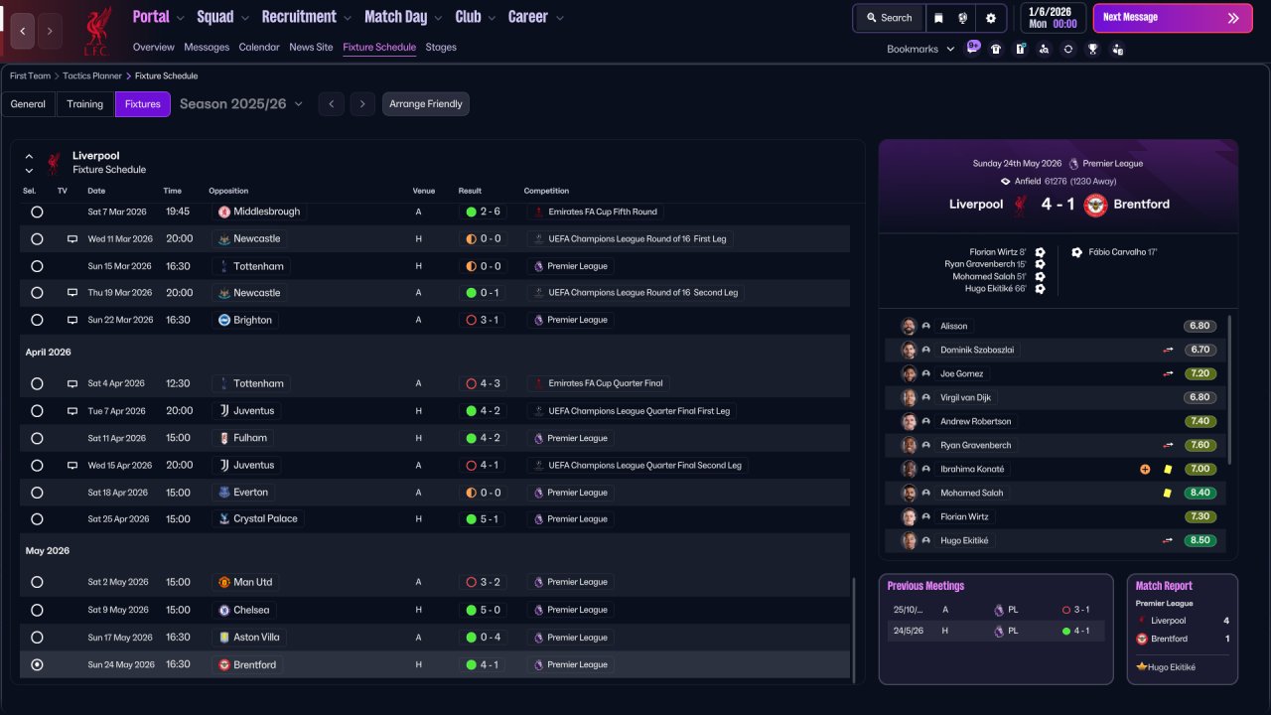Click the TV icon for Newcastle 11 Mar
The image size is (1271, 715).
72,239
